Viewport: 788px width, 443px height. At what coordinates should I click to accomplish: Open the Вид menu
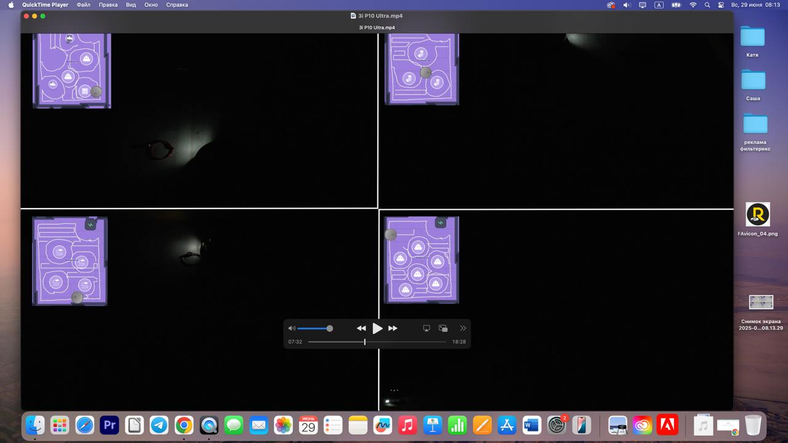point(131,5)
